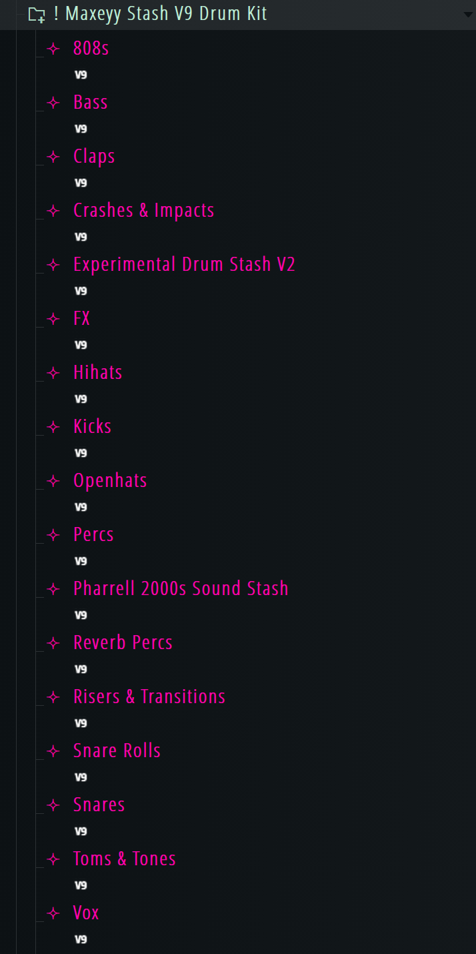Open the Crashes & Impacts folder

[x=143, y=211]
